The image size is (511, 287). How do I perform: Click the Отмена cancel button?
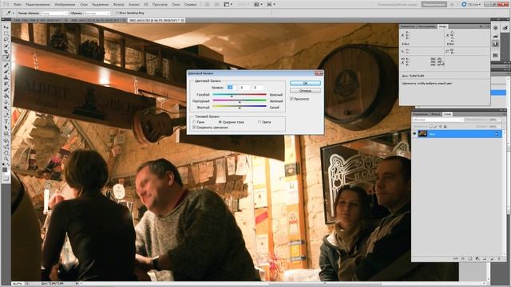pyautogui.click(x=305, y=91)
